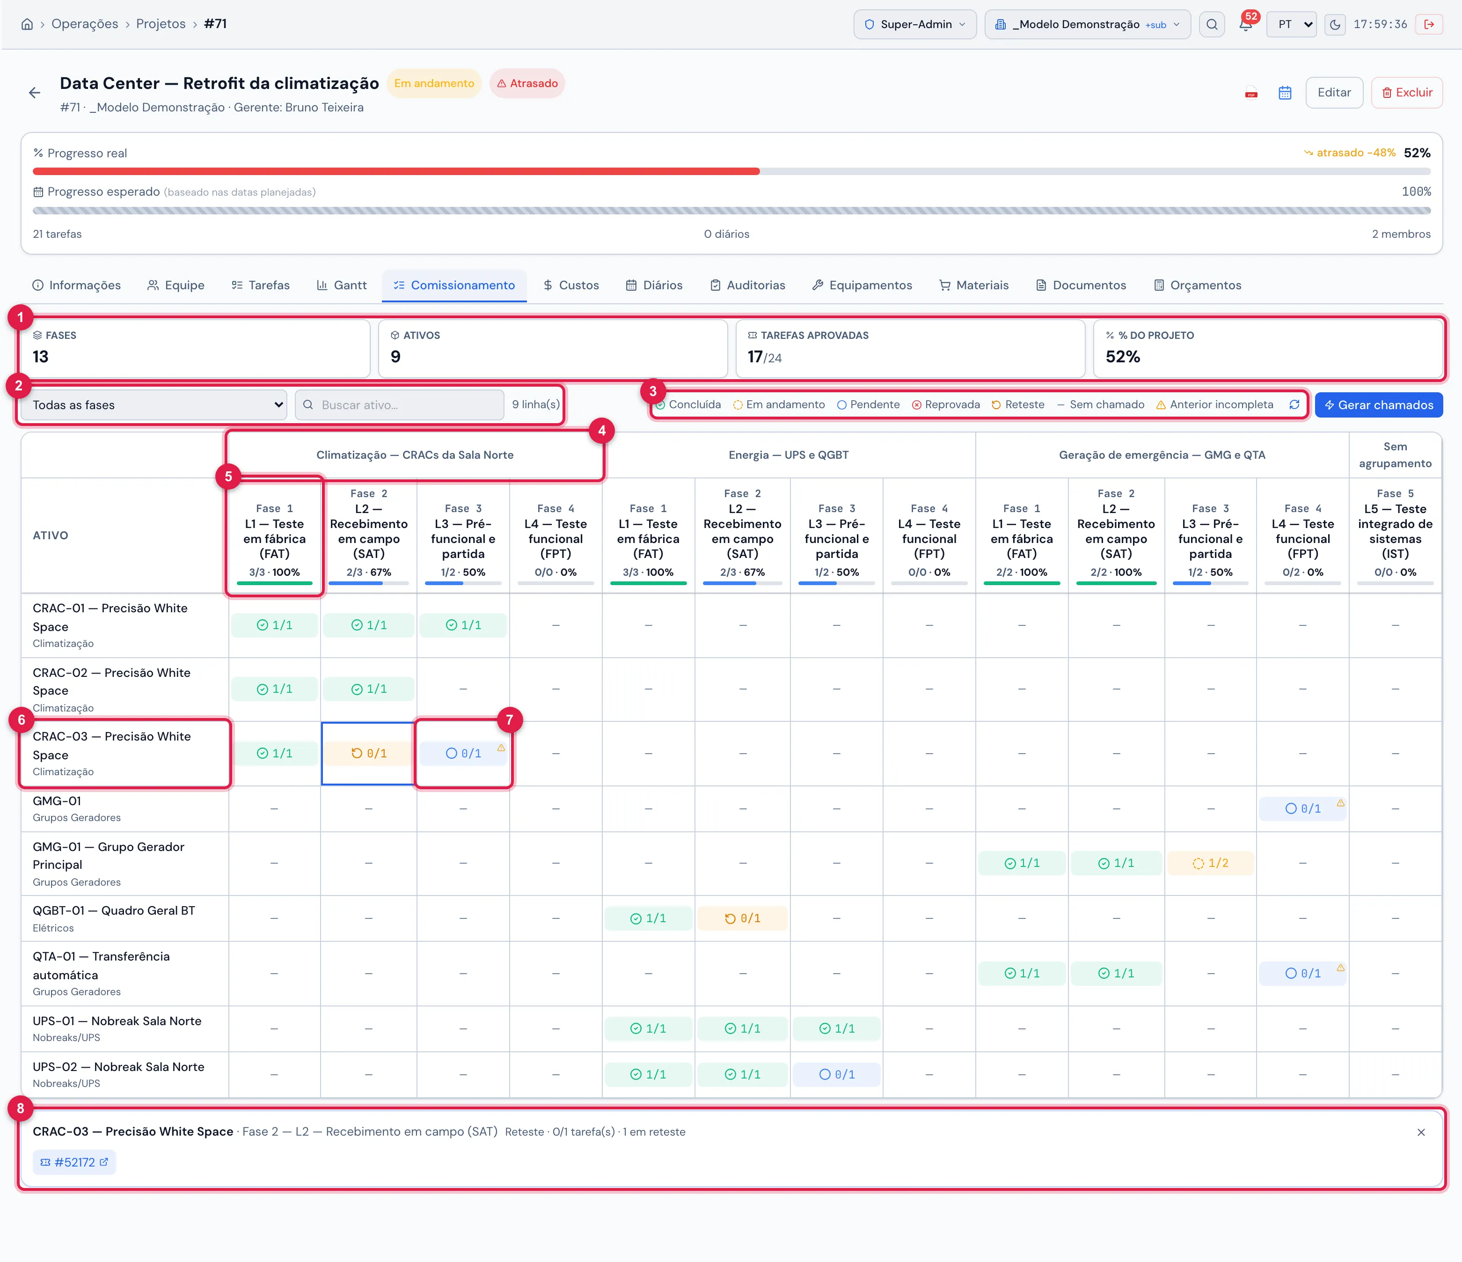
Task: Open ticket #52172 link
Action: point(74,1162)
